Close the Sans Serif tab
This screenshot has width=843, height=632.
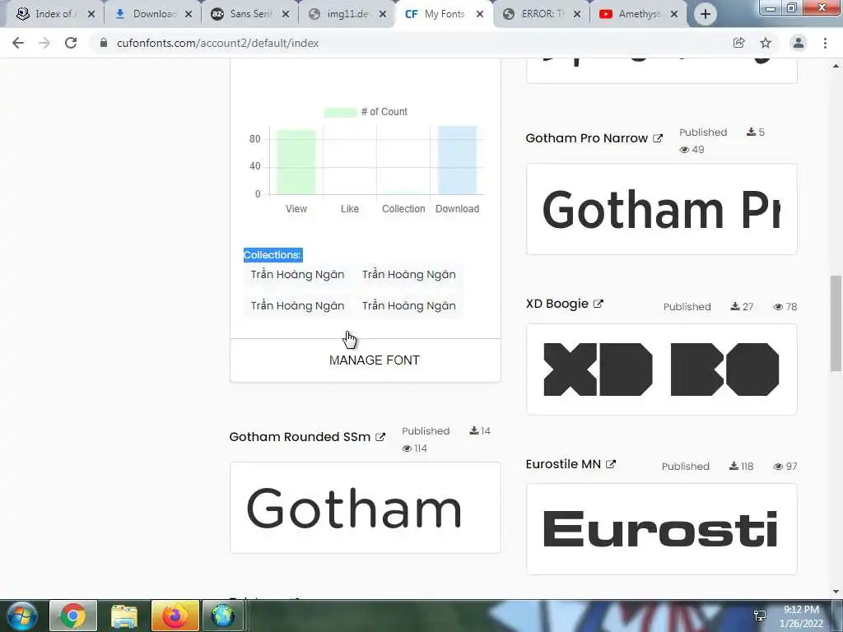286,15
